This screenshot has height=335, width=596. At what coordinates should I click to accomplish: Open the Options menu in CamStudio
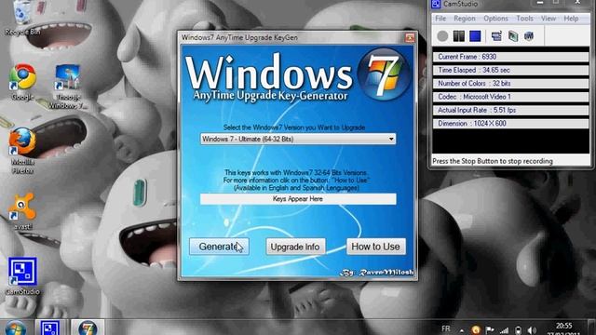click(x=495, y=19)
